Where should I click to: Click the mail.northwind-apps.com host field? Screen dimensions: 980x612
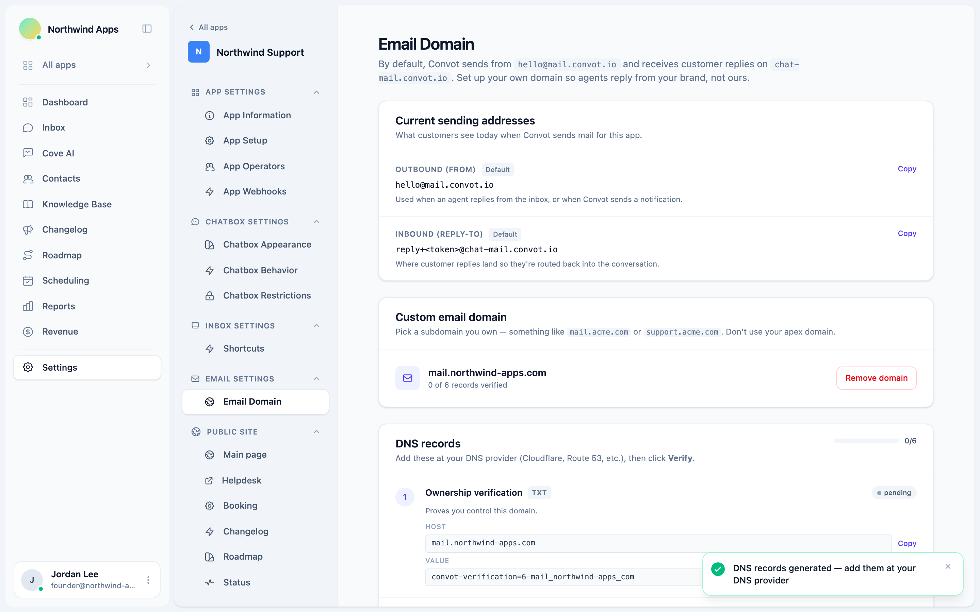click(x=658, y=543)
